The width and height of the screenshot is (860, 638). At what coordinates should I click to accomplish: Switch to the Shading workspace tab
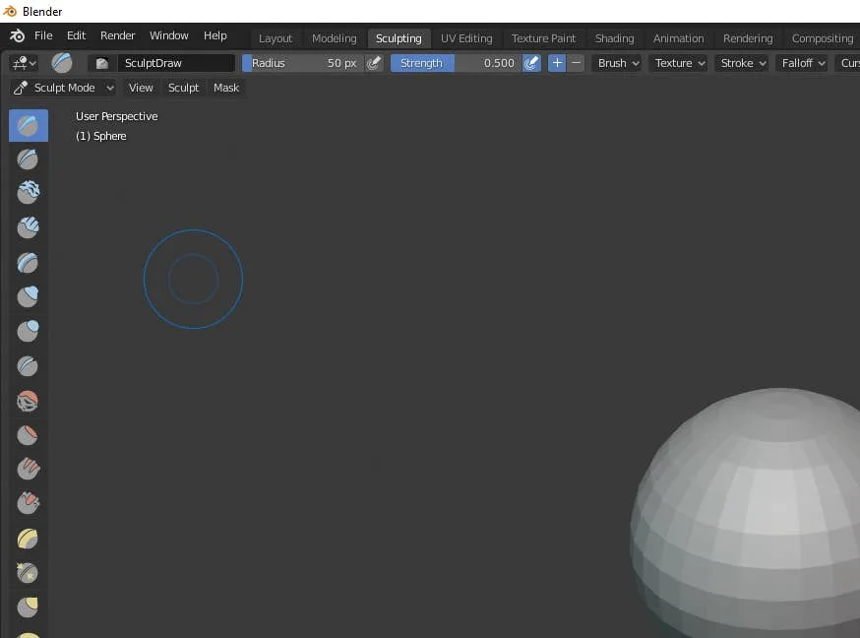[x=614, y=38]
